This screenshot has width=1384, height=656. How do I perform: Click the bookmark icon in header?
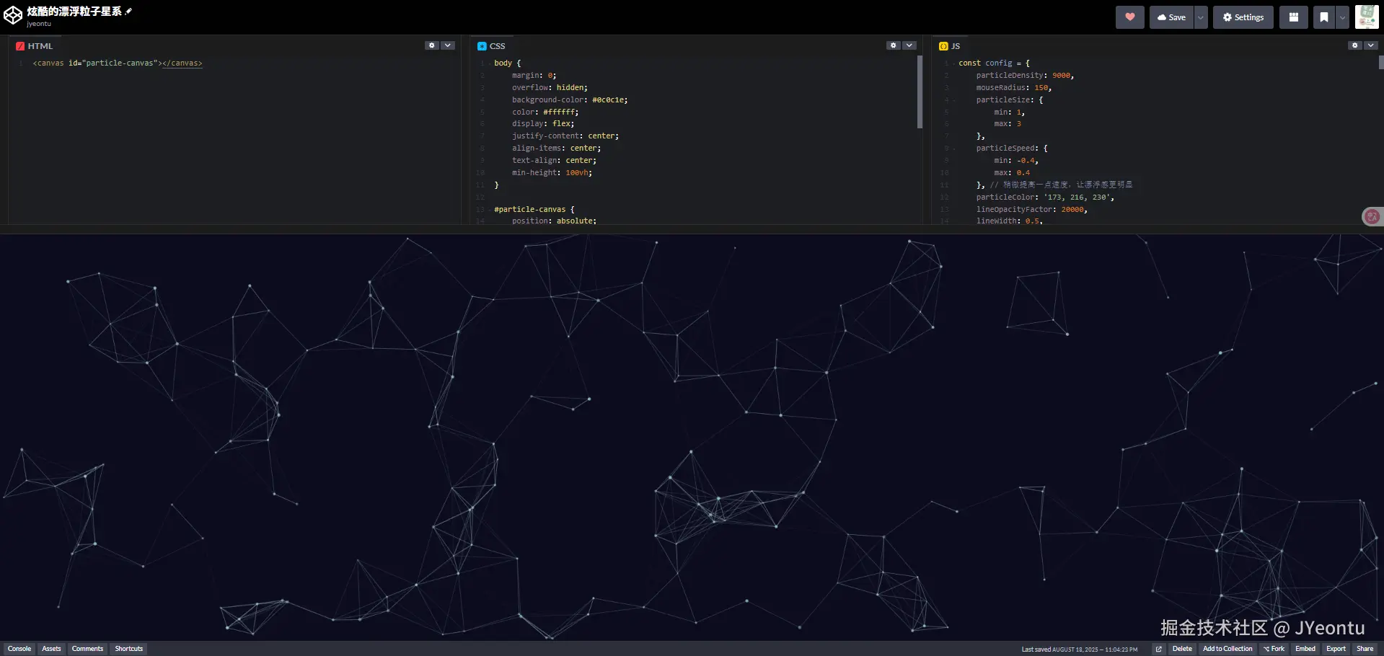pyautogui.click(x=1323, y=17)
